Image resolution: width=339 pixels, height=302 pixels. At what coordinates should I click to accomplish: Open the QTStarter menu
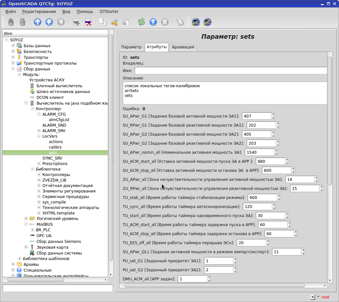coord(109,12)
